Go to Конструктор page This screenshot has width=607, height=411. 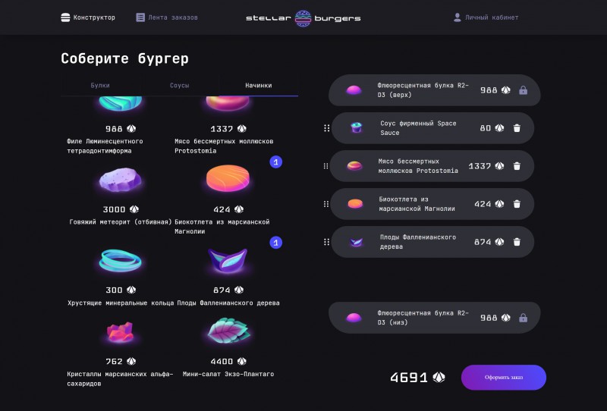click(88, 17)
